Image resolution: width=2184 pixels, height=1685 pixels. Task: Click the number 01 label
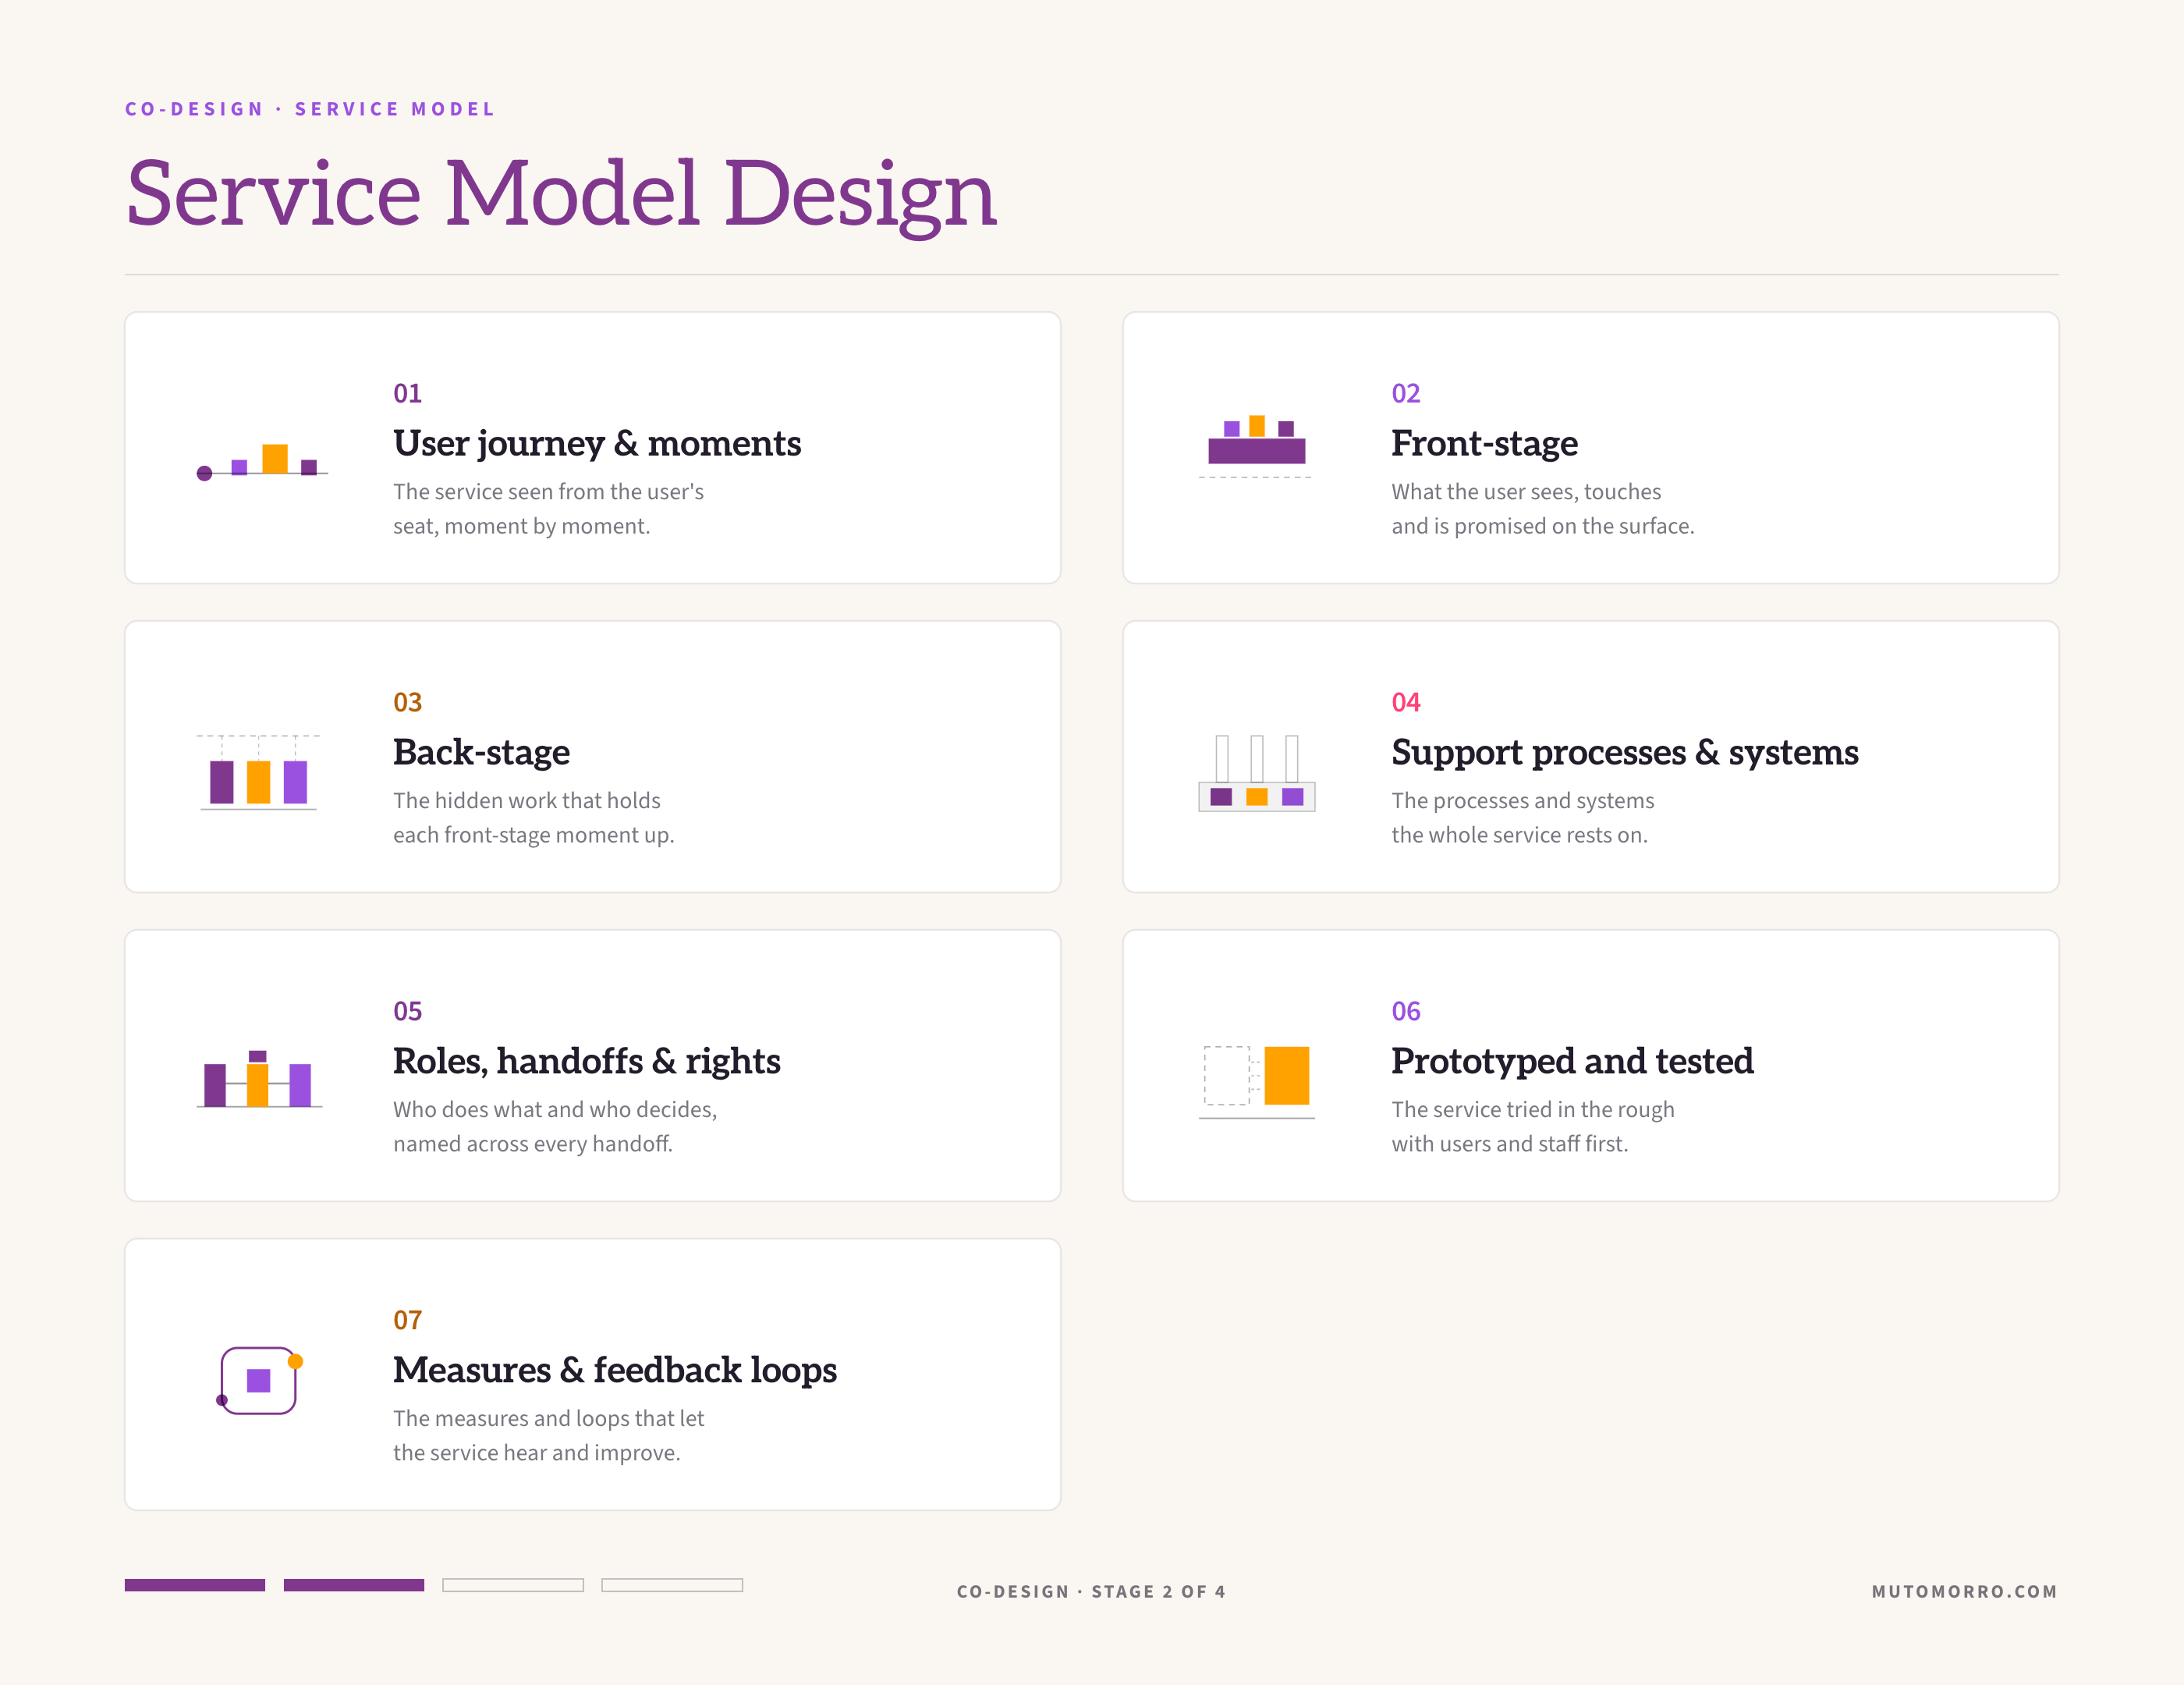point(407,393)
